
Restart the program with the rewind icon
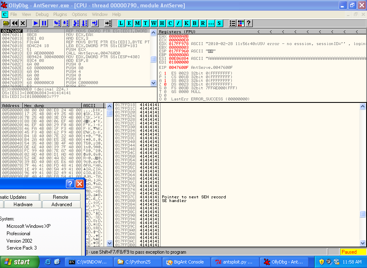14,23
